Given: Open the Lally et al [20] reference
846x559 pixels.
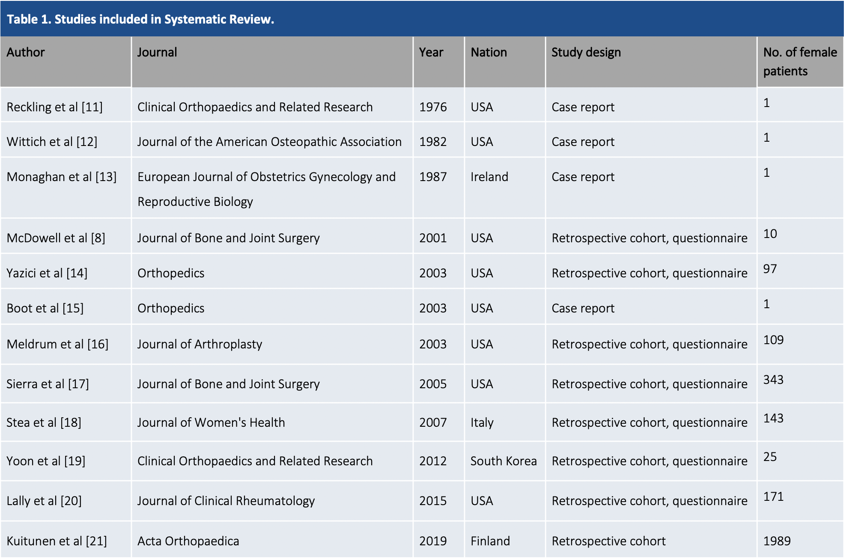Looking at the screenshot, I should (44, 501).
